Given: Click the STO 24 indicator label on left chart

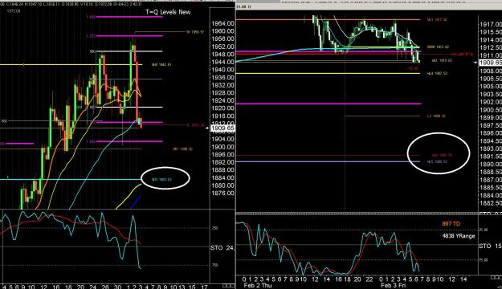Looking at the screenshot, I should 222,248.
